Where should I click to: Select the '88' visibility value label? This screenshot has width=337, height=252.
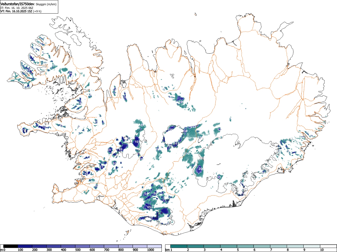(x=61, y=126)
